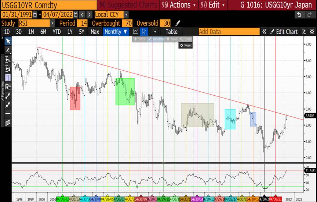Select the 6M range tab
Image resolution: width=317 pixels, height=202 pixels.
tap(43, 32)
